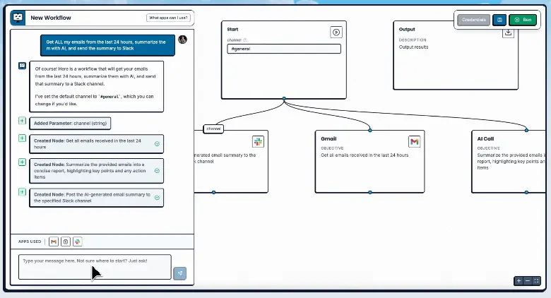Click the Gmail icon in Apps Used
Image resolution: width=551 pixels, height=298 pixels.
click(x=54, y=242)
